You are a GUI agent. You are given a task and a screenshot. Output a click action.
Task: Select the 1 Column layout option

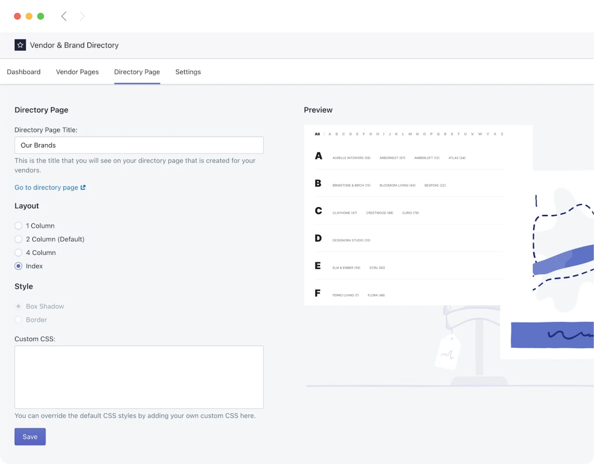click(x=18, y=226)
